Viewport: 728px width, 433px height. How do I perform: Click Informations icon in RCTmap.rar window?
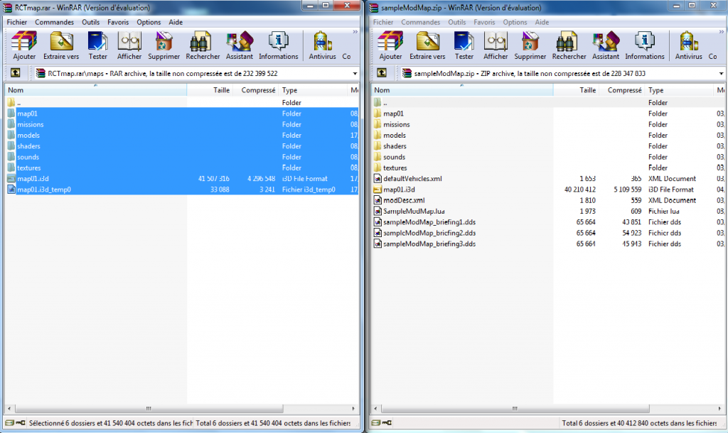click(x=278, y=45)
